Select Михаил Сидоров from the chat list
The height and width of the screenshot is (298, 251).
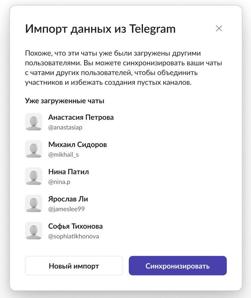(x=77, y=144)
